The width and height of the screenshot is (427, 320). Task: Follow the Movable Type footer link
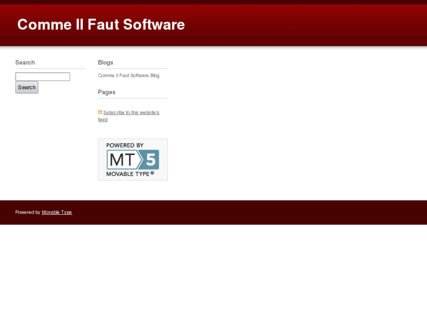point(57,212)
